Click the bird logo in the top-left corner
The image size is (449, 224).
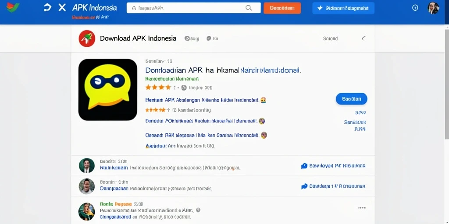point(13,8)
